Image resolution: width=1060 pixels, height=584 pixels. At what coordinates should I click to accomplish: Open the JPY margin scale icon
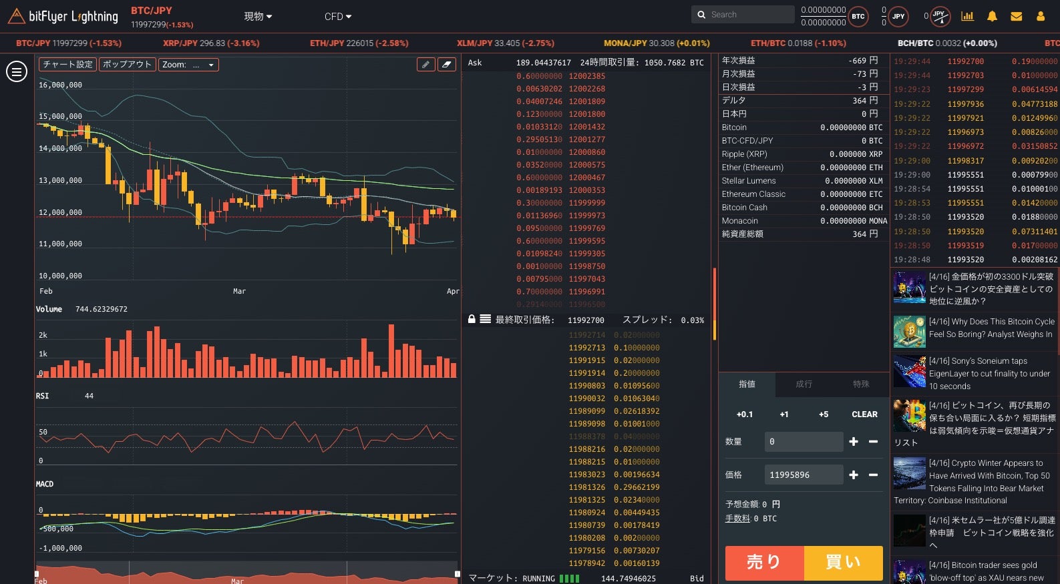click(940, 16)
